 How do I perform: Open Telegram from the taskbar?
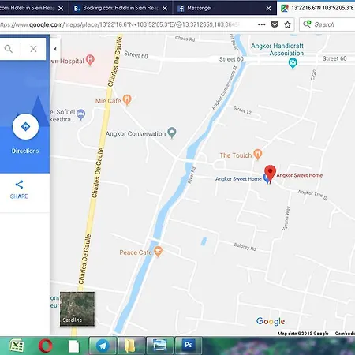[x=103, y=345]
